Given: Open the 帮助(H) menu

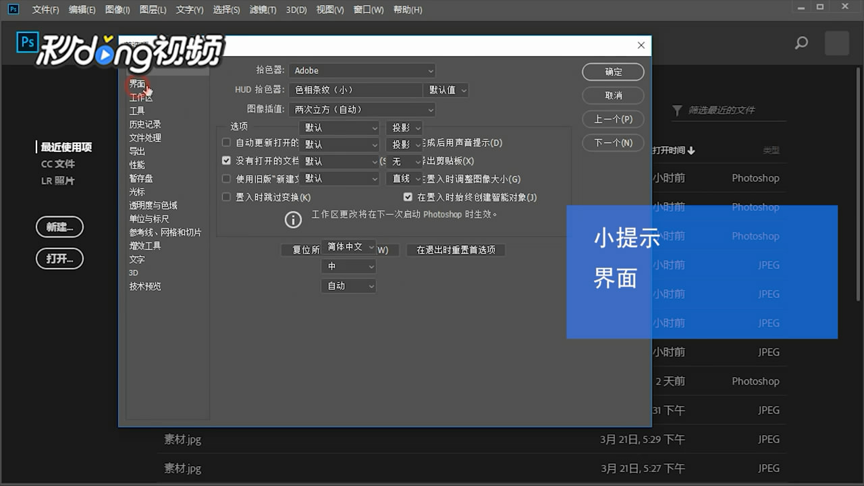Looking at the screenshot, I should click(x=408, y=9).
